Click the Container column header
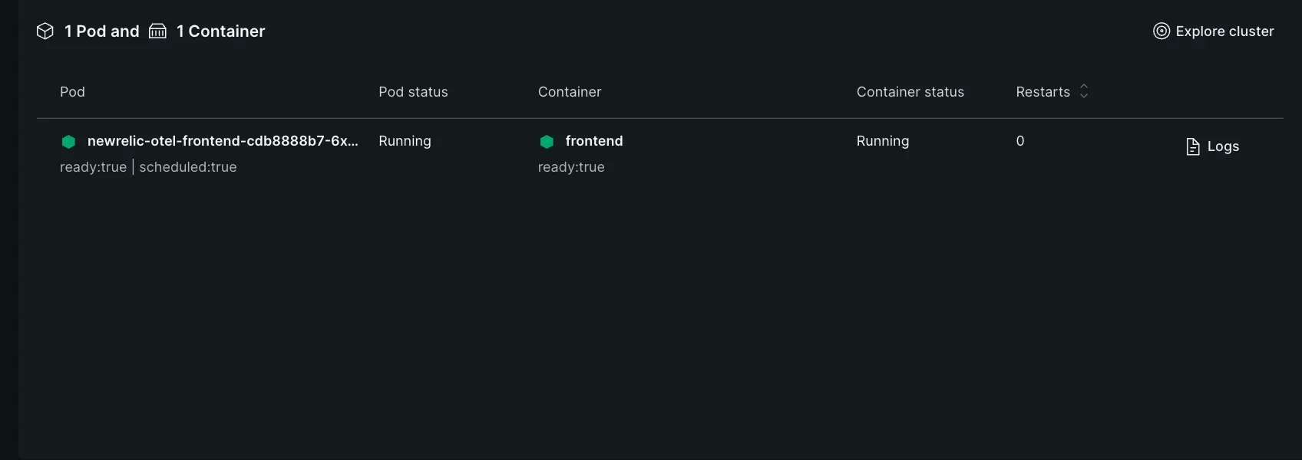This screenshot has height=460, width=1302. tap(570, 92)
